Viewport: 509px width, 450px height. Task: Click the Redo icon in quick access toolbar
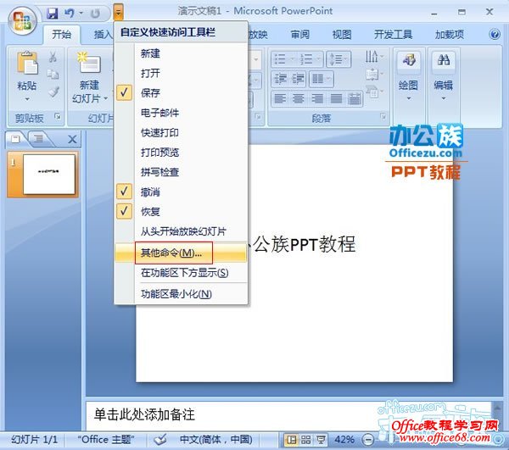click(95, 14)
